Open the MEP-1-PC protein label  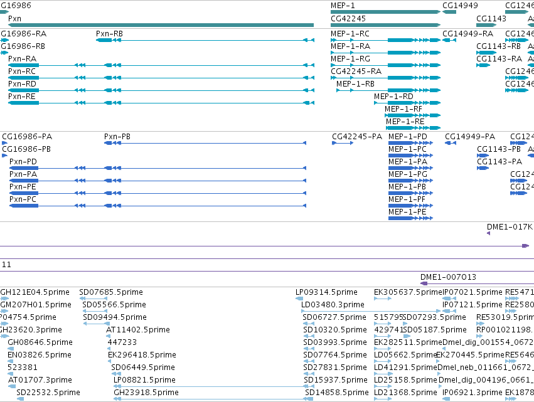[408, 149]
